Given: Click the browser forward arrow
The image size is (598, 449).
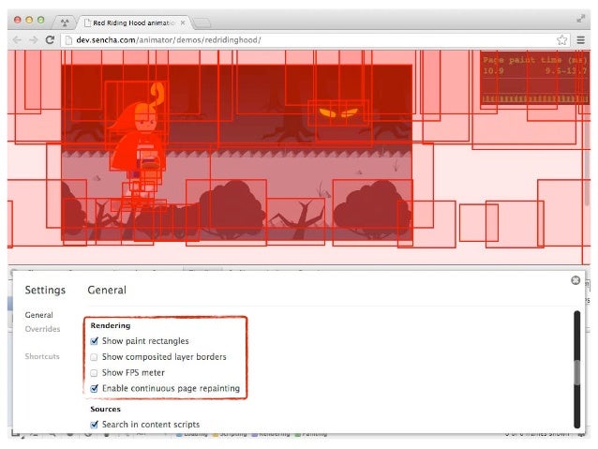Looking at the screenshot, I should click(x=34, y=39).
